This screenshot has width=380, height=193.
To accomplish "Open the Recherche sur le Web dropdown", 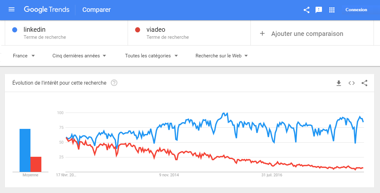I will [x=222, y=56].
